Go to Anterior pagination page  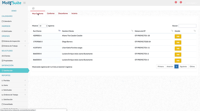coord(170,67)
